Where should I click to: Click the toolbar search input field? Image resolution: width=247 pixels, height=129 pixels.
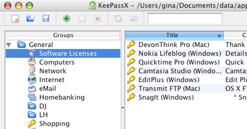[x=185, y=19]
